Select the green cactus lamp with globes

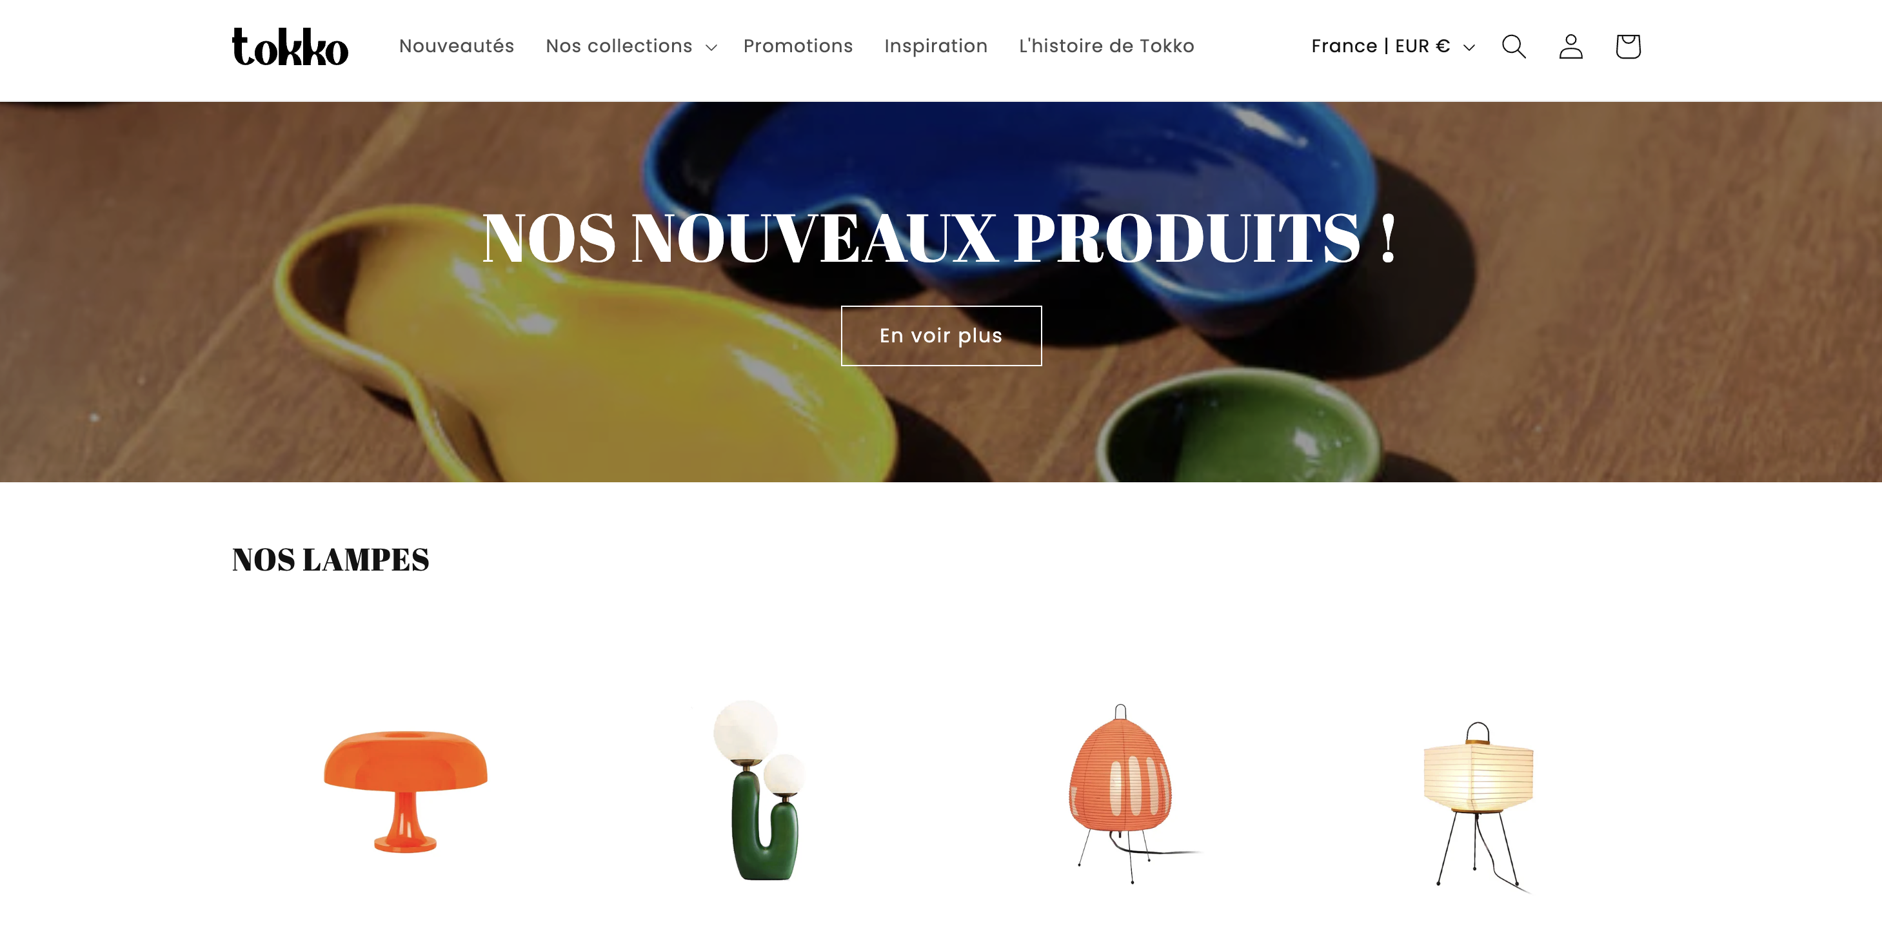coord(759,790)
